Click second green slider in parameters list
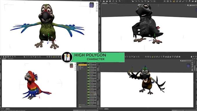The height and width of the screenshot is (111, 197). pyautogui.click(x=92, y=67)
